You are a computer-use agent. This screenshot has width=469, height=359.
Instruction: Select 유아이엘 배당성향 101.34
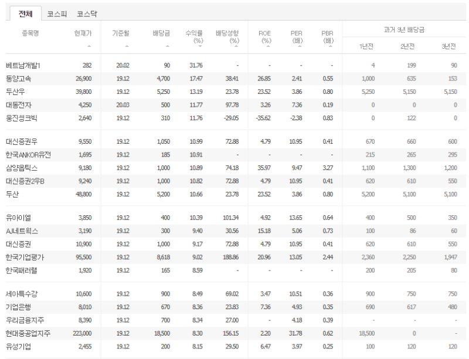click(x=230, y=218)
